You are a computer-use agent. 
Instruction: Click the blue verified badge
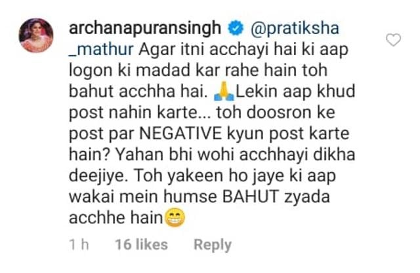(x=236, y=29)
